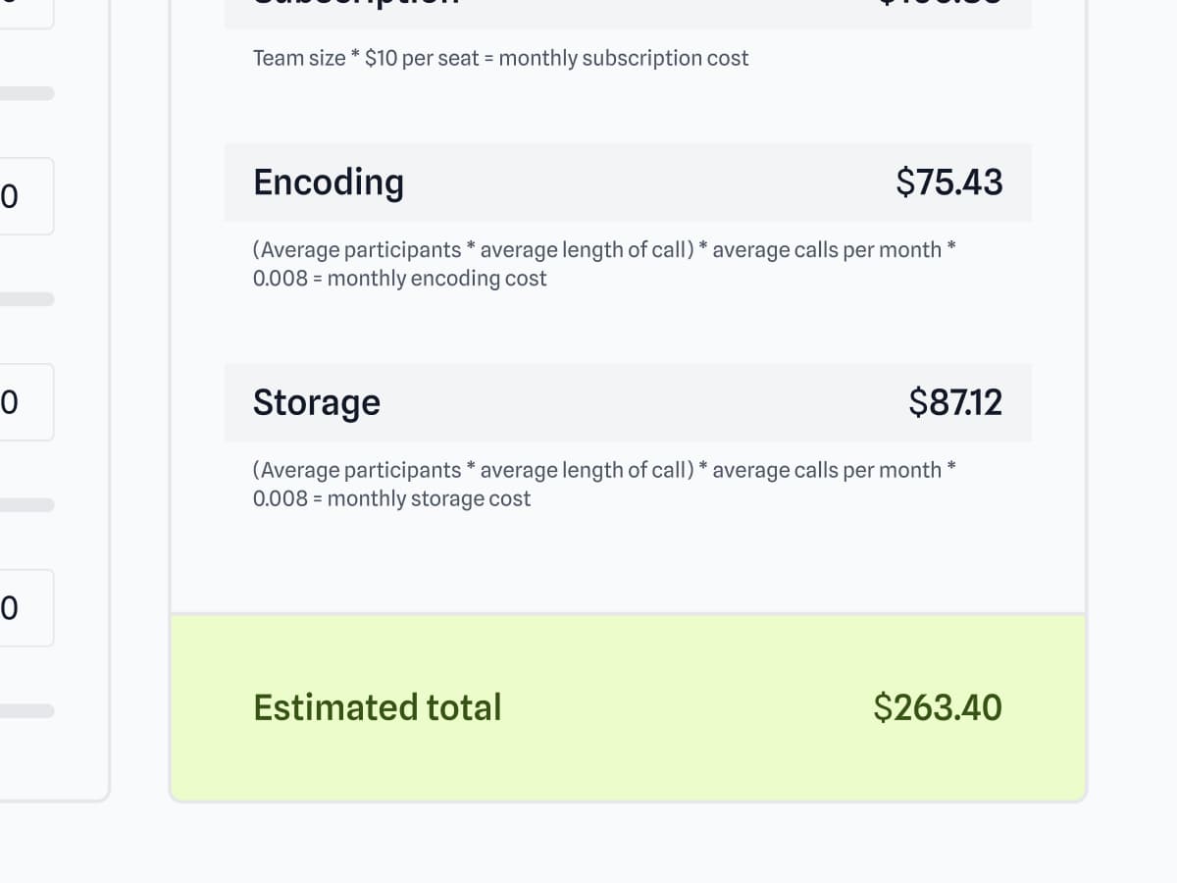Click the Encoding cost row heading

coord(328,182)
